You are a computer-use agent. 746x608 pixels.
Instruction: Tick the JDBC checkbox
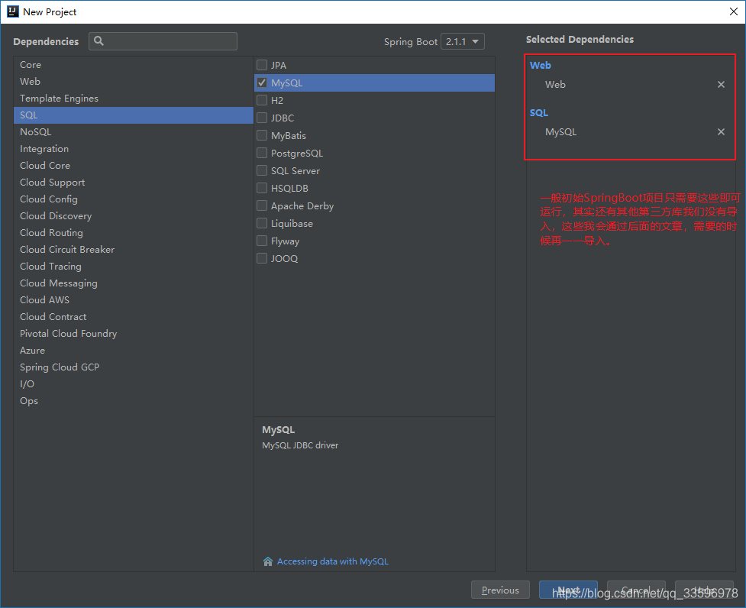click(x=262, y=118)
